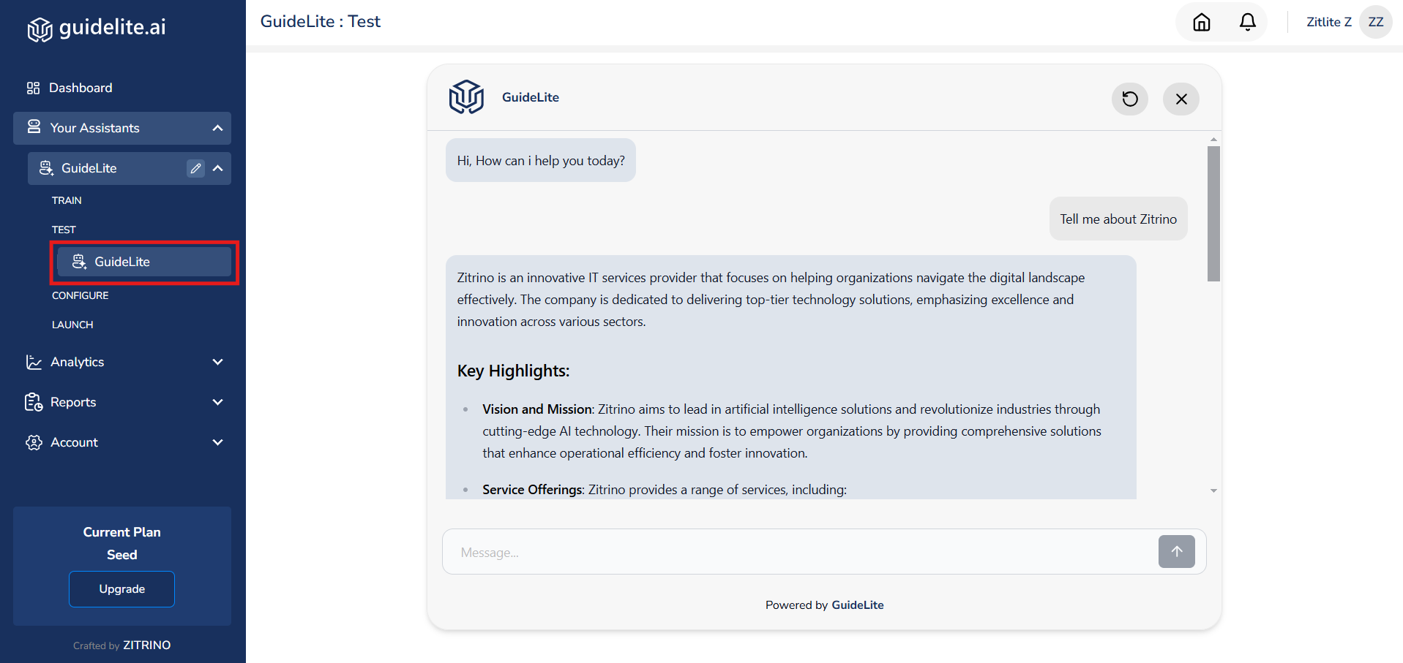Click the chat scrollbar thumb
This screenshot has height=663, width=1403.
pyautogui.click(x=1213, y=213)
